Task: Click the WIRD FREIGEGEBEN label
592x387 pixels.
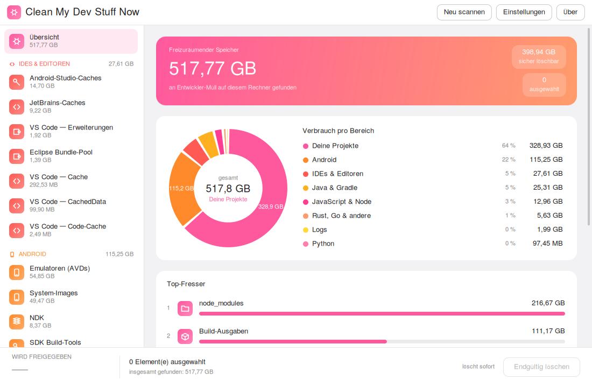Action: pyautogui.click(x=41, y=357)
